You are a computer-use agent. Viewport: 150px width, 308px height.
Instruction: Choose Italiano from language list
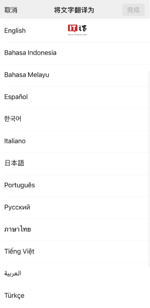click(x=75, y=141)
